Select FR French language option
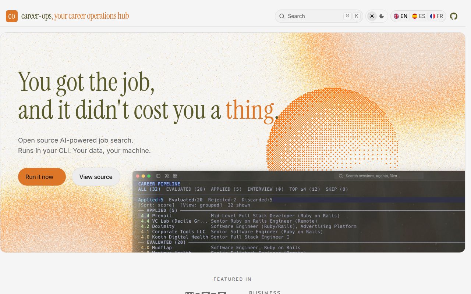The width and height of the screenshot is (471, 294). click(437, 16)
